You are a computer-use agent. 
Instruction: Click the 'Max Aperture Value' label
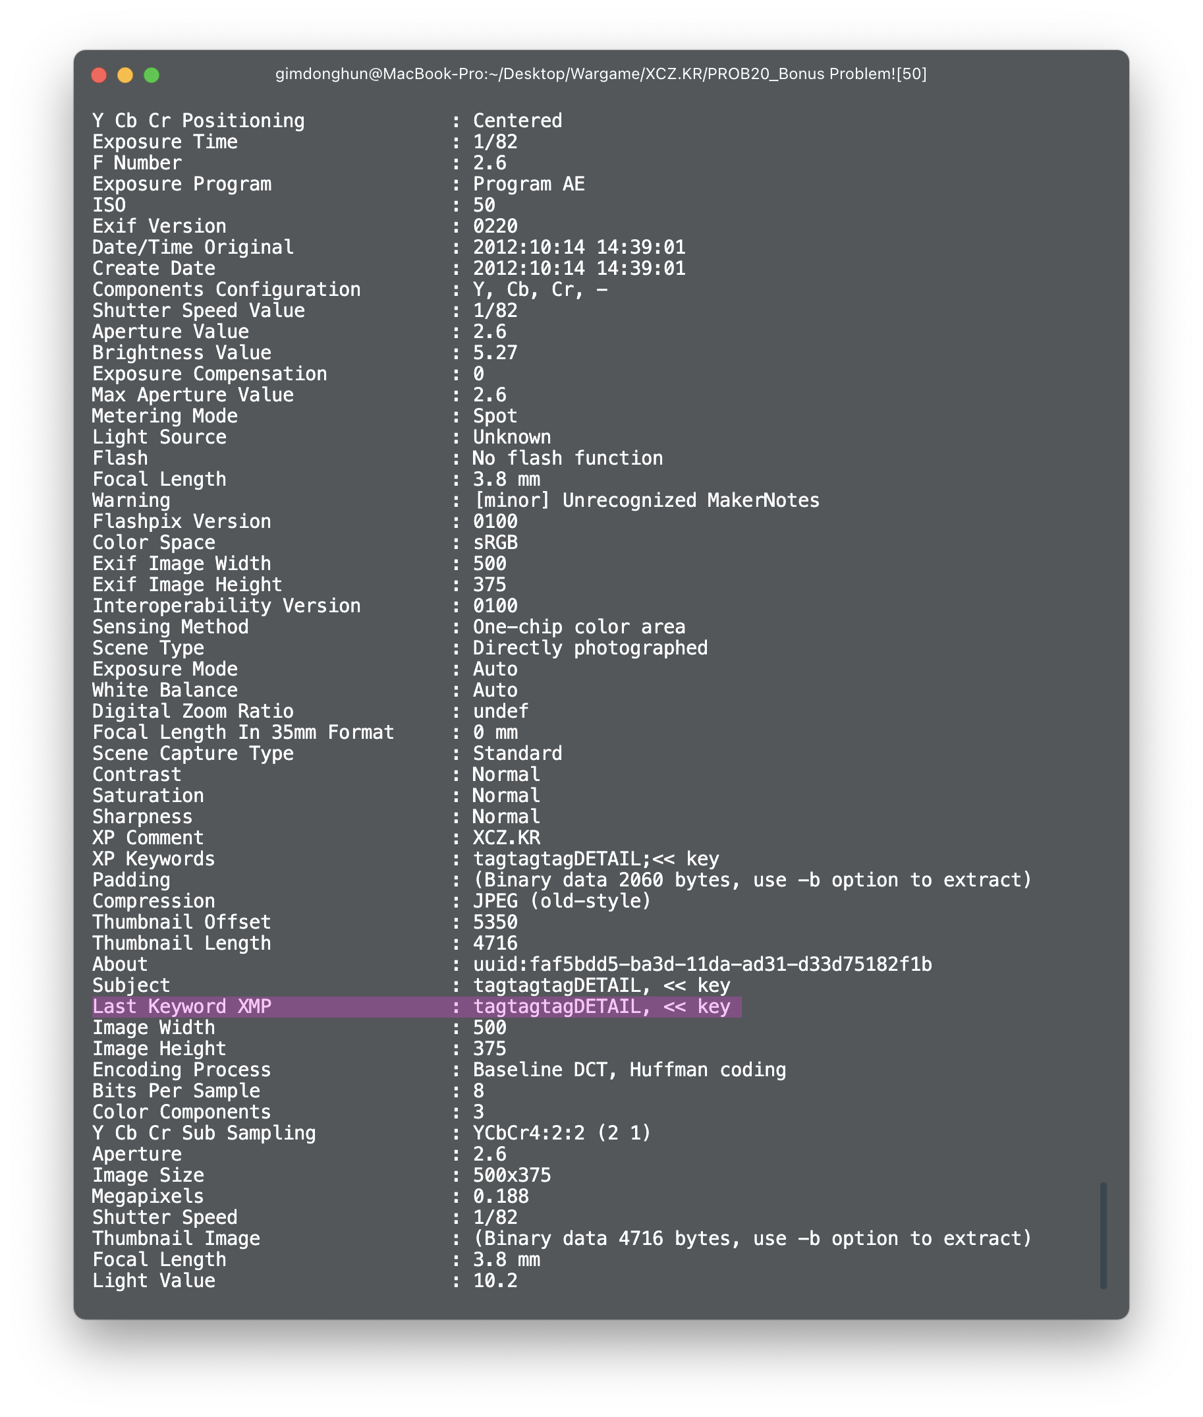[193, 395]
